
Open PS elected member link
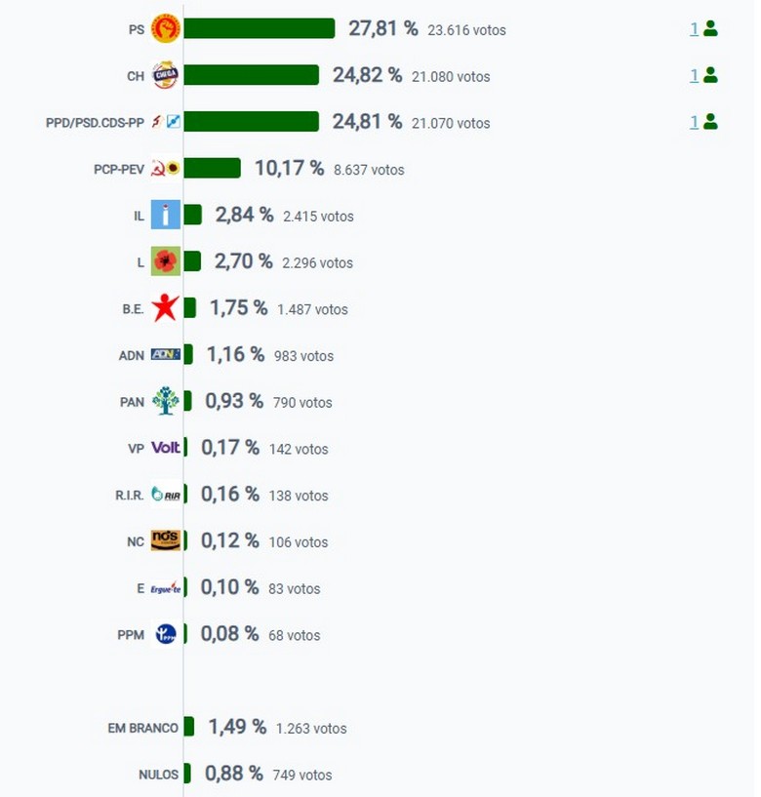point(695,29)
